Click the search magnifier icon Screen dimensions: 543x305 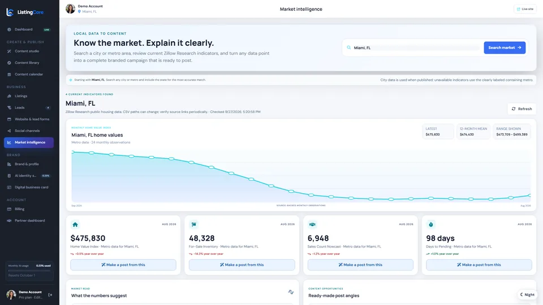[349, 47]
